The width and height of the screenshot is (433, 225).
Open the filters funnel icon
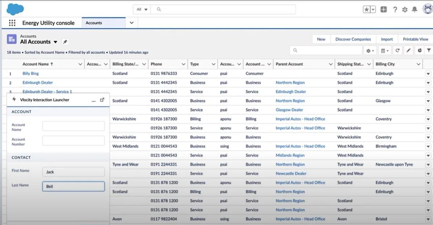point(429,51)
